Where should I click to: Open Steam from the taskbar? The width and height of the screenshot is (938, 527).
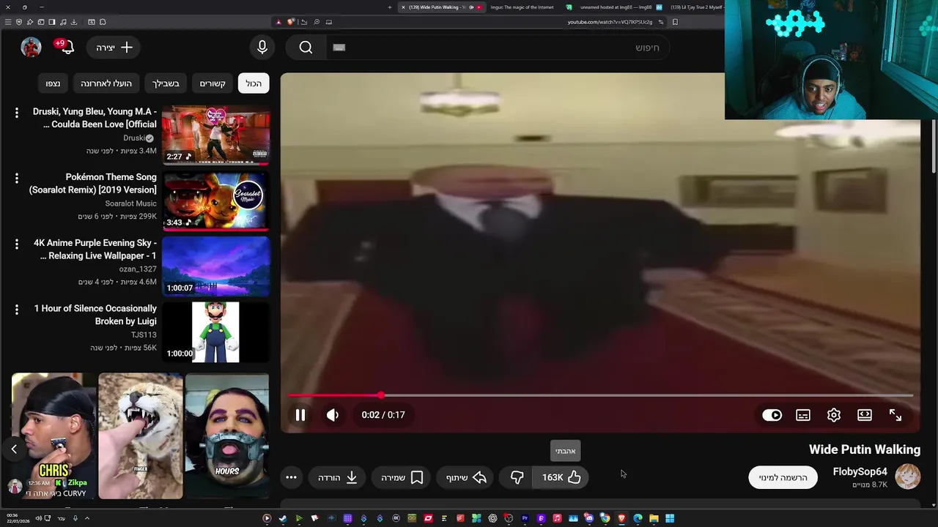(x=283, y=518)
